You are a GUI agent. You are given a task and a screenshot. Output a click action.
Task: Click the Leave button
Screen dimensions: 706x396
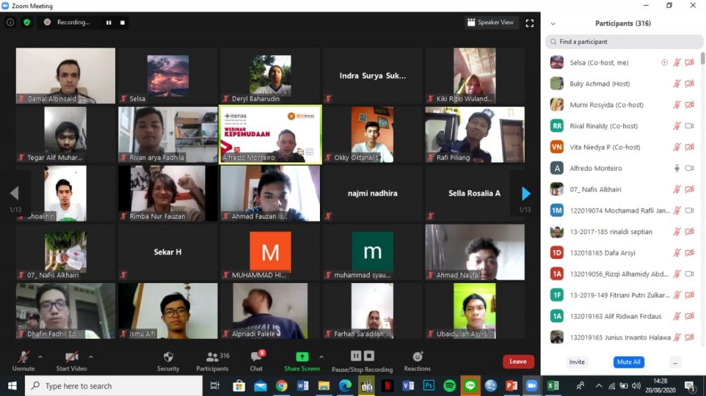[518, 362]
